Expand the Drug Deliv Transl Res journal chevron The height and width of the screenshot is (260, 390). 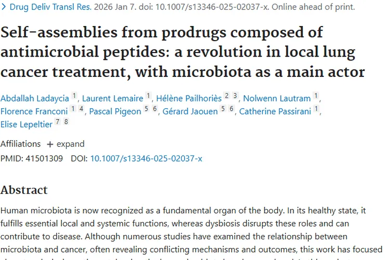point(4,7)
